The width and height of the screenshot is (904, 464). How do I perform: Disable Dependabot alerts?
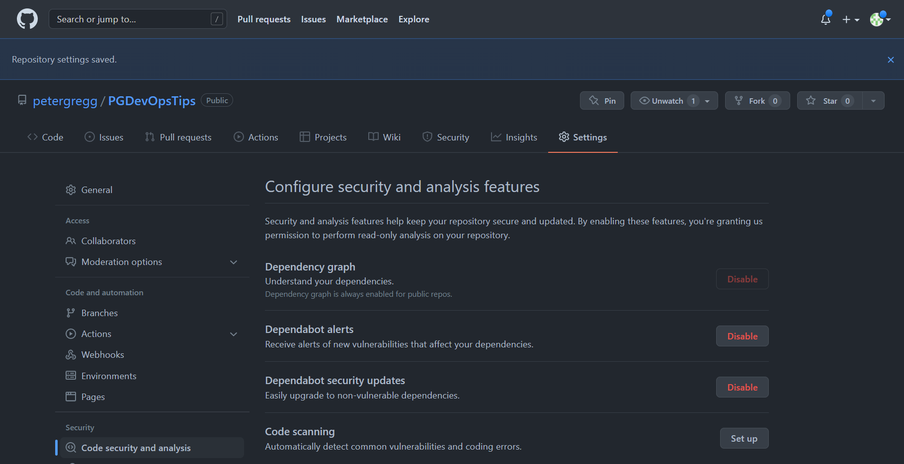(x=742, y=336)
